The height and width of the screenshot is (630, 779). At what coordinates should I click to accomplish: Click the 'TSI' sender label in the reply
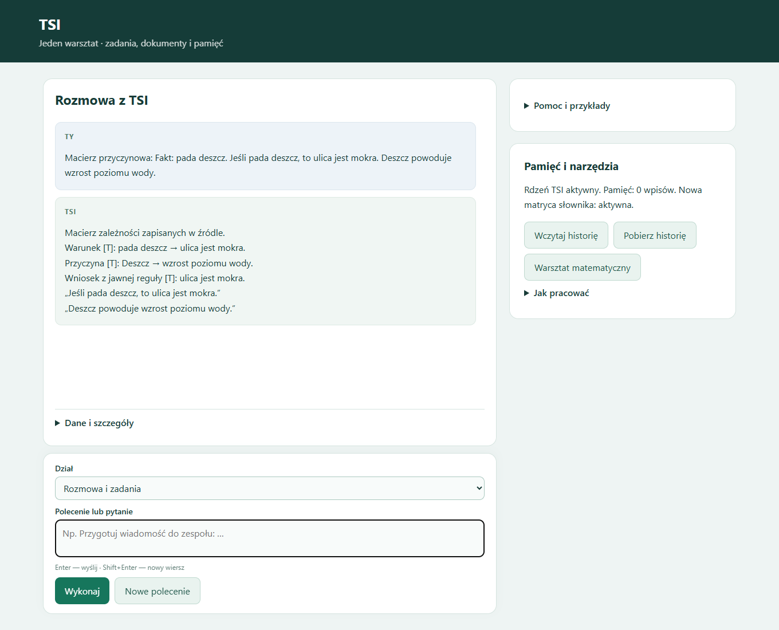pyautogui.click(x=70, y=212)
